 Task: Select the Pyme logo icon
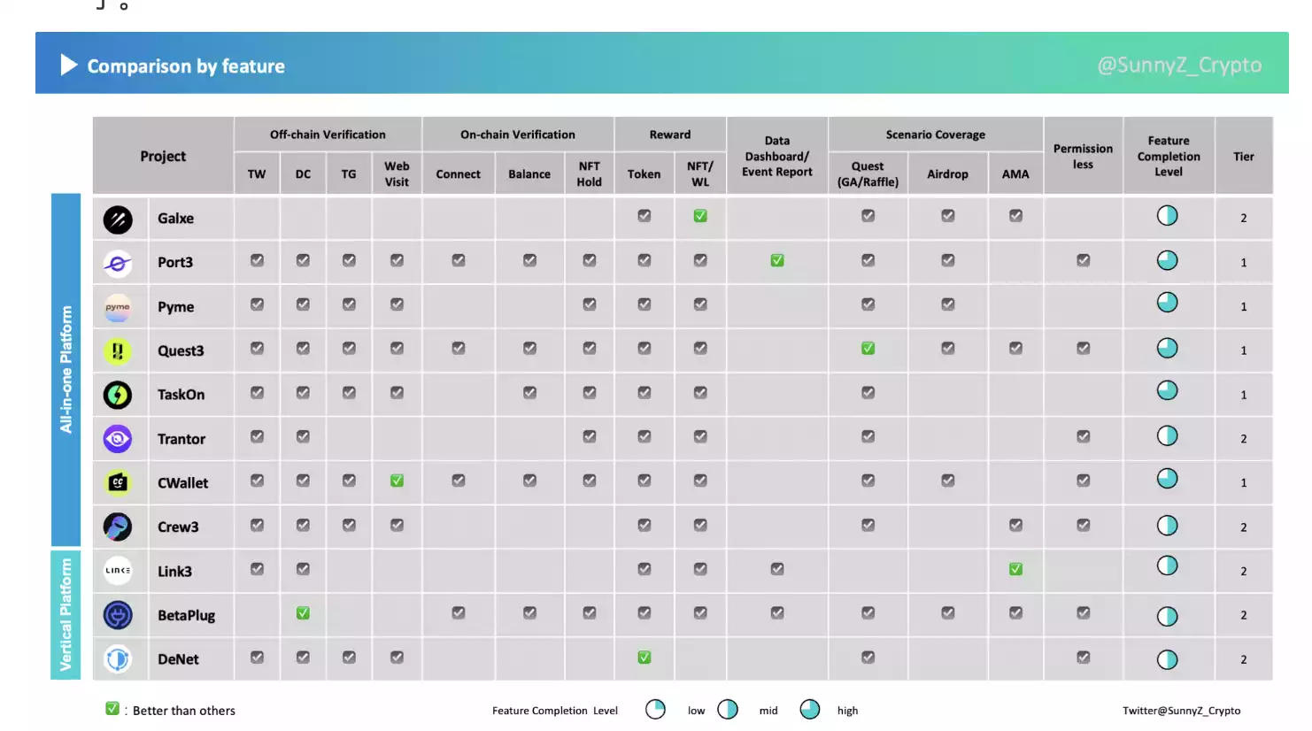pos(118,307)
